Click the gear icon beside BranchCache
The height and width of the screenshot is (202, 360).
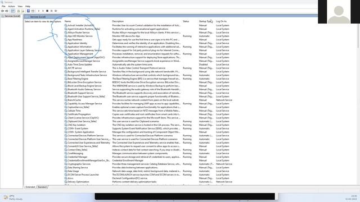click(x=66, y=100)
